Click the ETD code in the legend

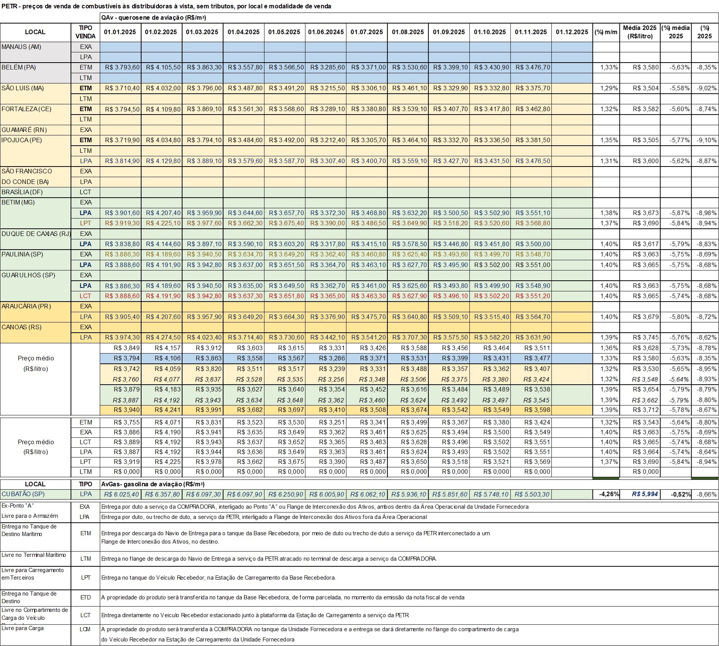(85, 597)
